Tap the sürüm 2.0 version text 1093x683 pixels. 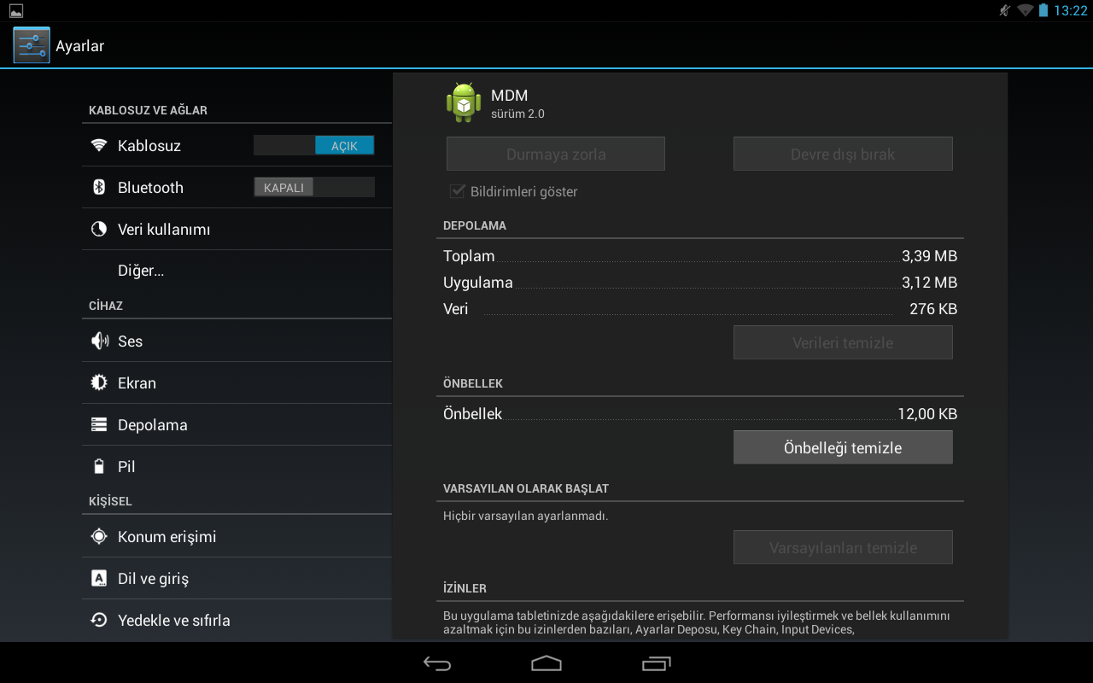[x=517, y=114]
